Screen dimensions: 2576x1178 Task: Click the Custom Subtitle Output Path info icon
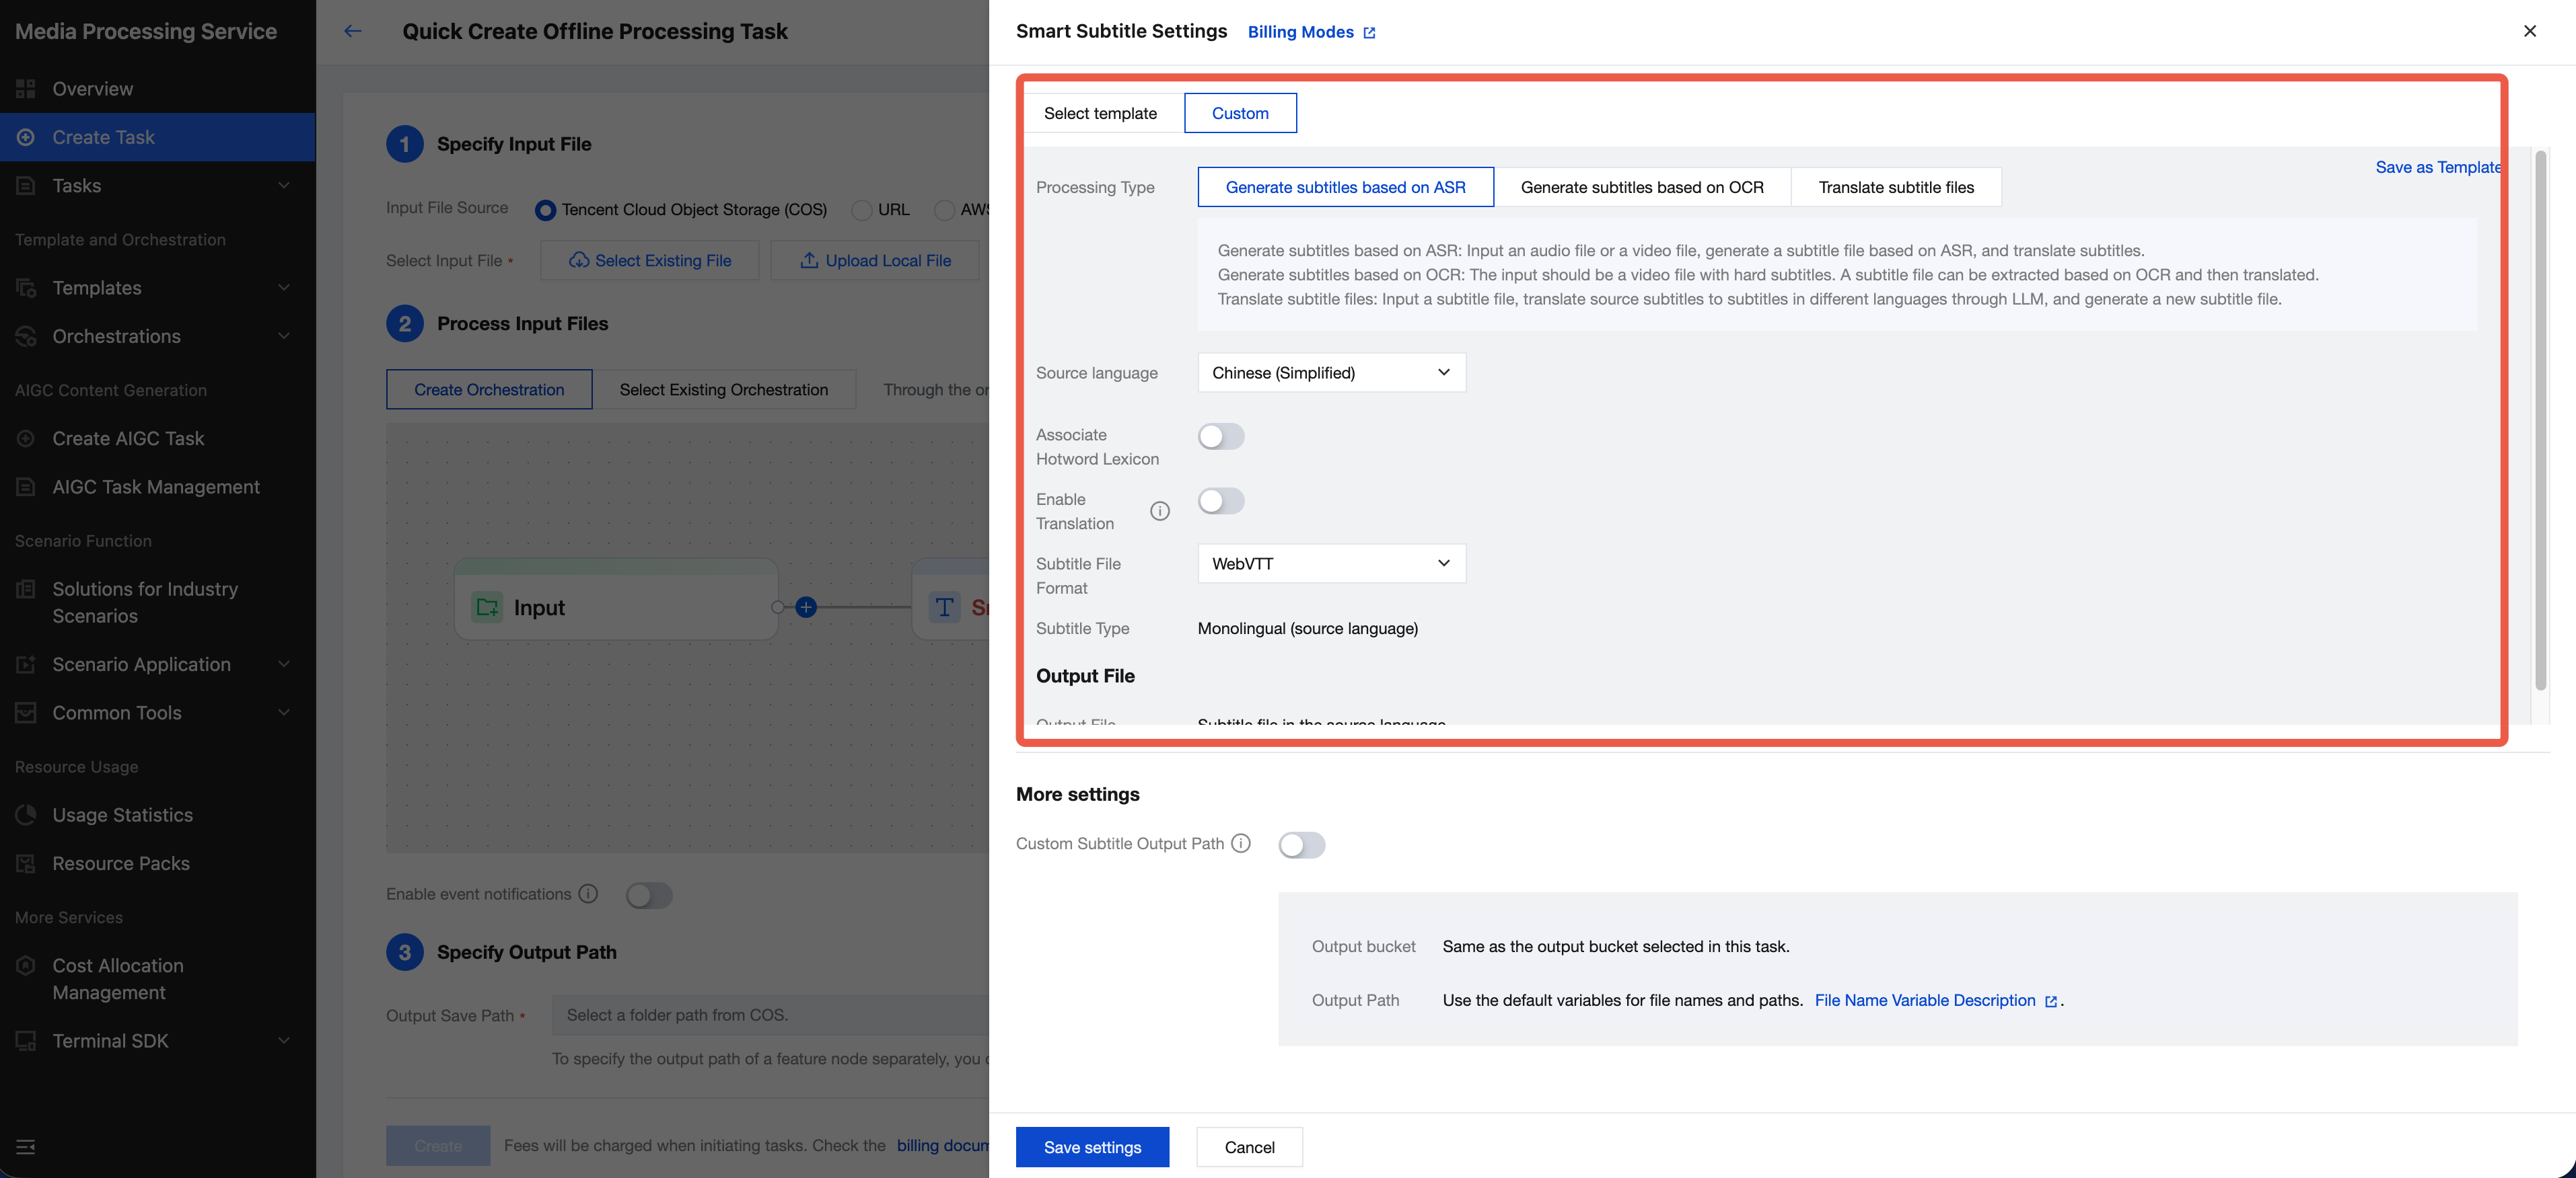1241,843
